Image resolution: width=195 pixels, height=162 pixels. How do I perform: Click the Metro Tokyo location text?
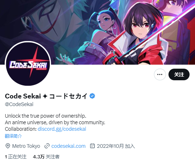pyautogui.click(x=26, y=146)
